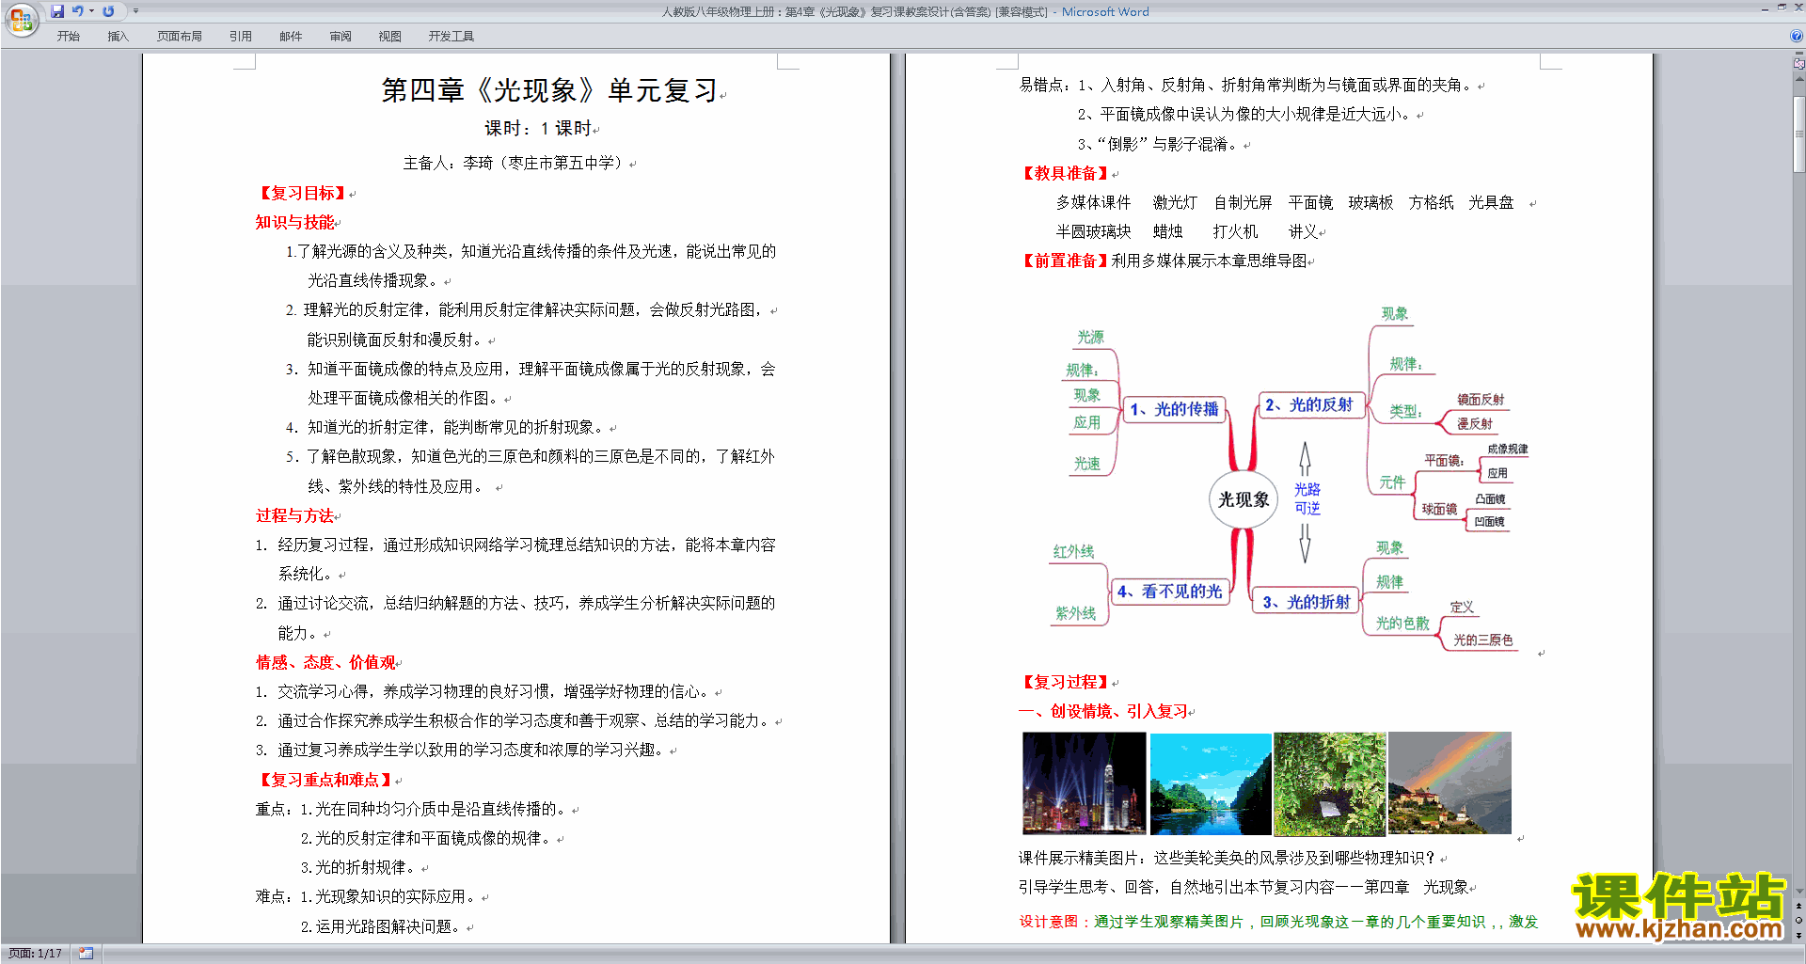The height and width of the screenshot is (964, 1806).
Task: Click the title 第四章《光现象》单元复习
Action: (549, 90)
